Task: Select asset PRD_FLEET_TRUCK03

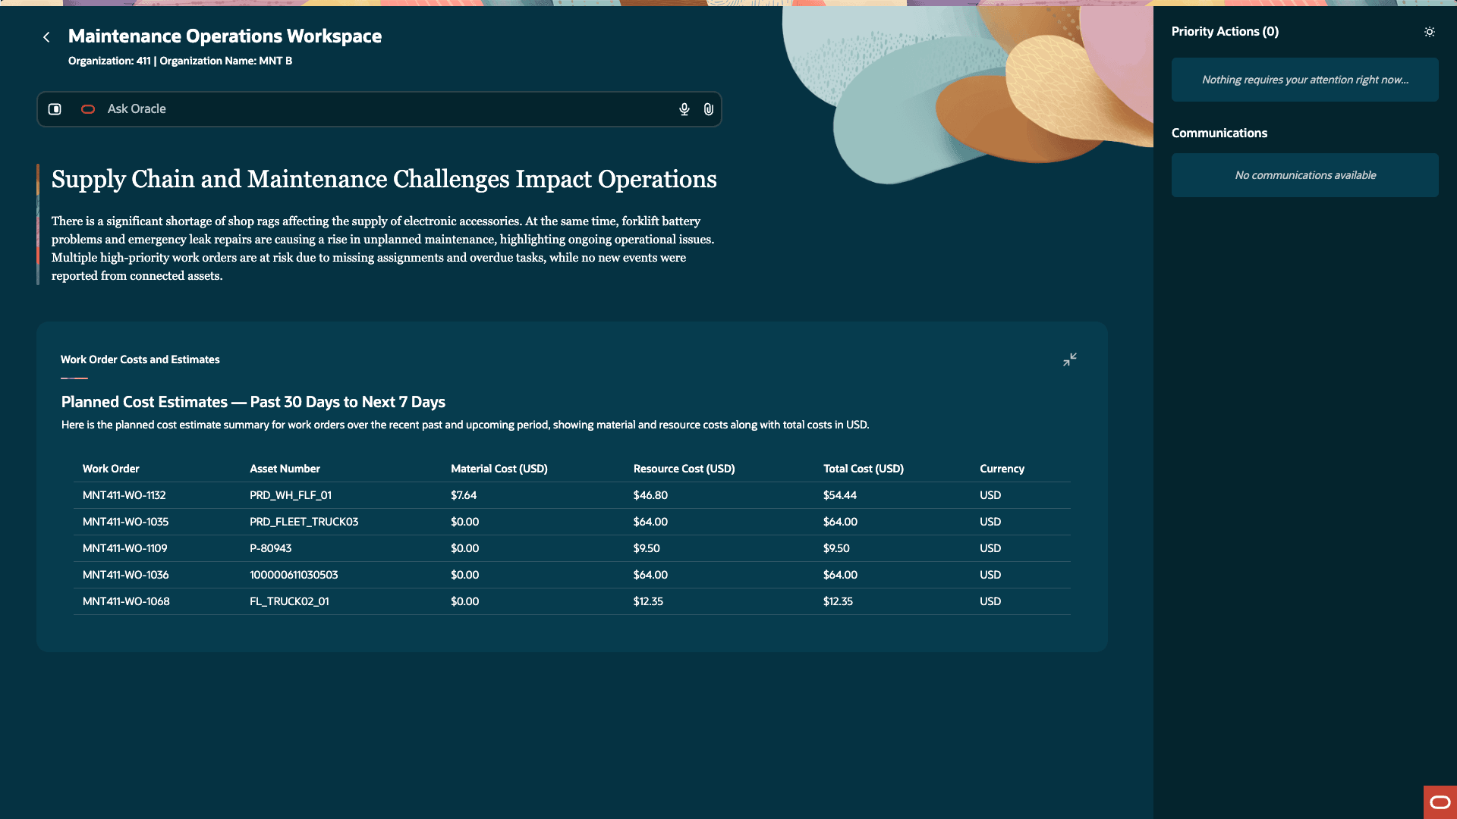Action: 304,522
